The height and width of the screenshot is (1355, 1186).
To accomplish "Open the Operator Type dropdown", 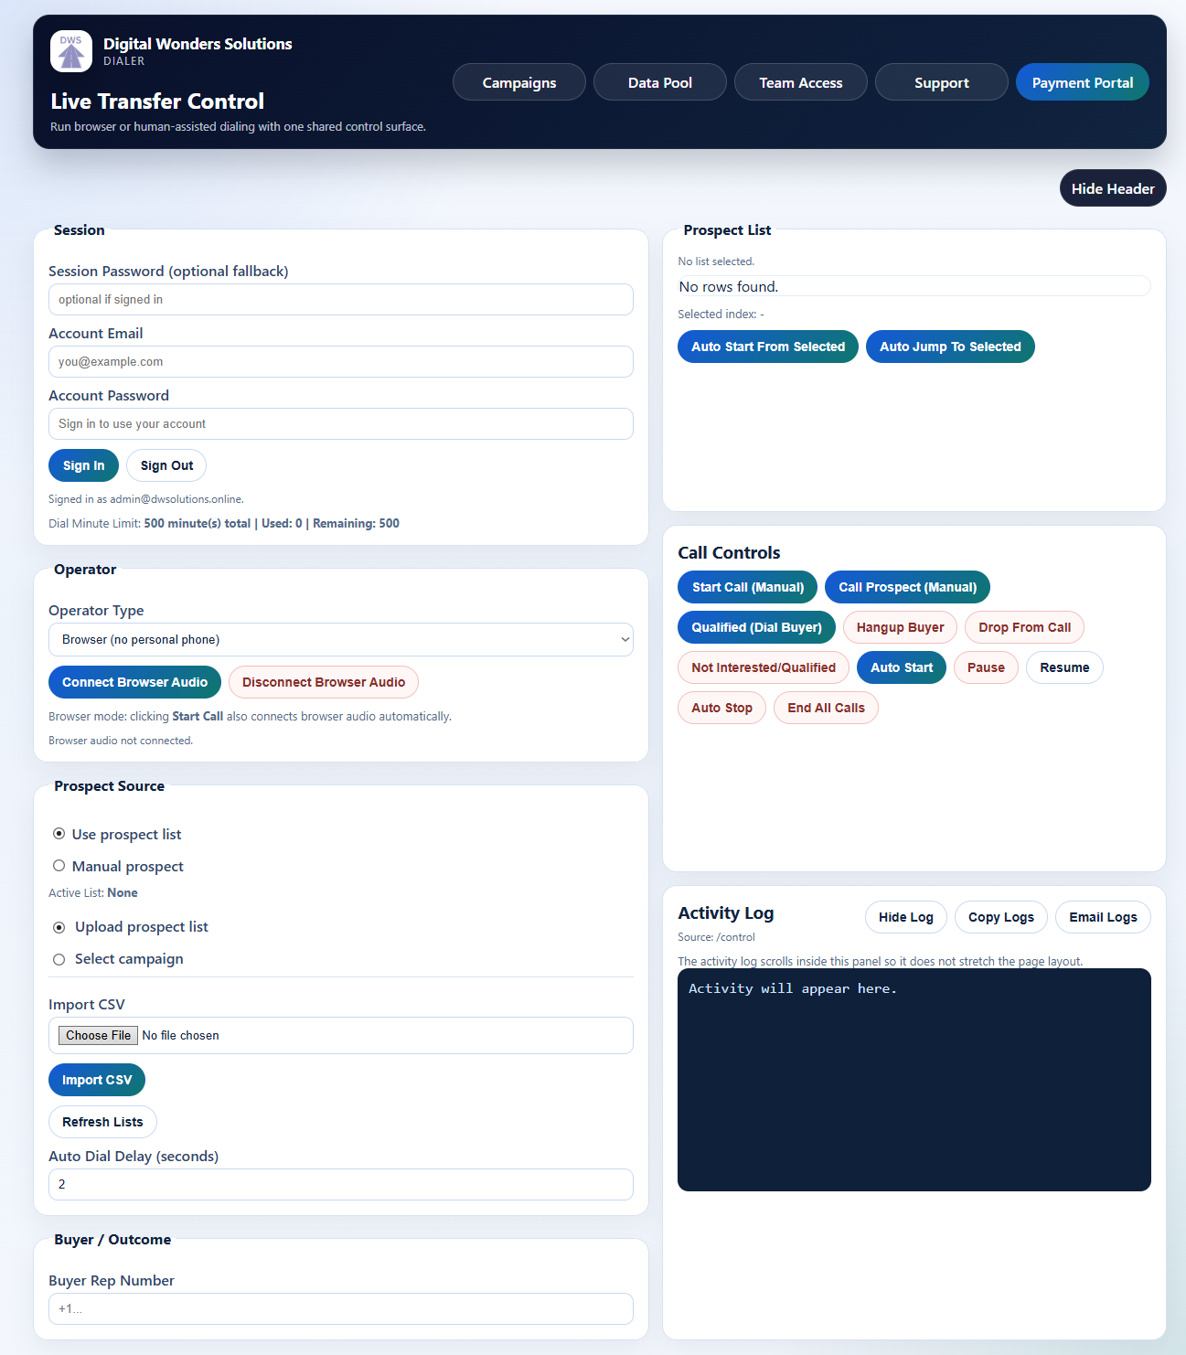I will pyautogui.click(x=340, y=639).
